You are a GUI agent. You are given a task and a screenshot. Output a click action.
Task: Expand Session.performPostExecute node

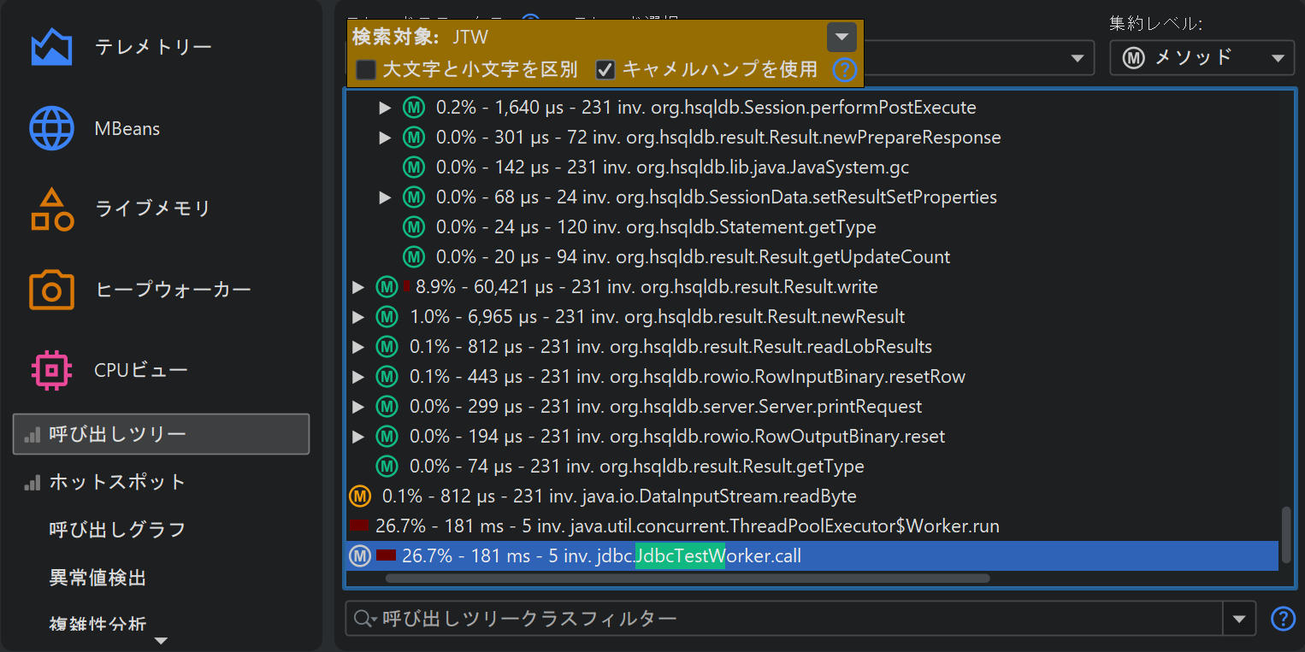385,108
